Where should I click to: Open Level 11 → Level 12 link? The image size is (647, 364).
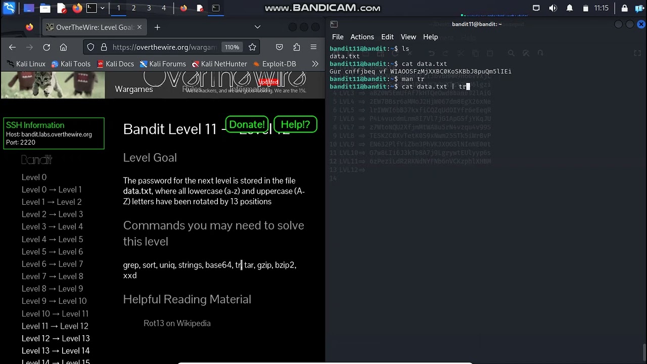55,326
